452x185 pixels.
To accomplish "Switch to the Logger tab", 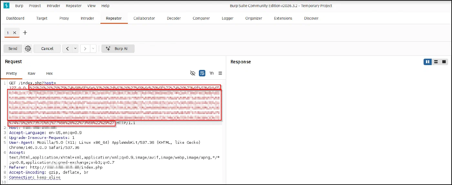I will point(228,18).
